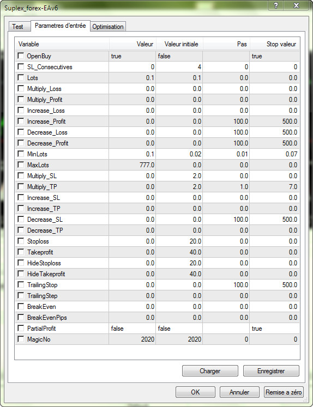Viewport: 313px width, 407px height.
Task: Click the OpenBuy Valeur true cell
Action: pos(132,56)
